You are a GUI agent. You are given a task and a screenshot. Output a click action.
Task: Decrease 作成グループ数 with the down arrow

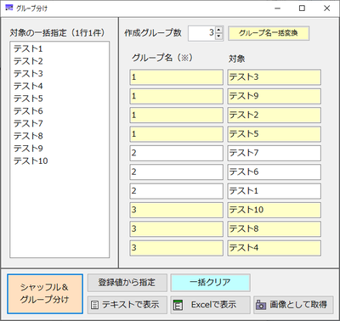coord(218,37)
